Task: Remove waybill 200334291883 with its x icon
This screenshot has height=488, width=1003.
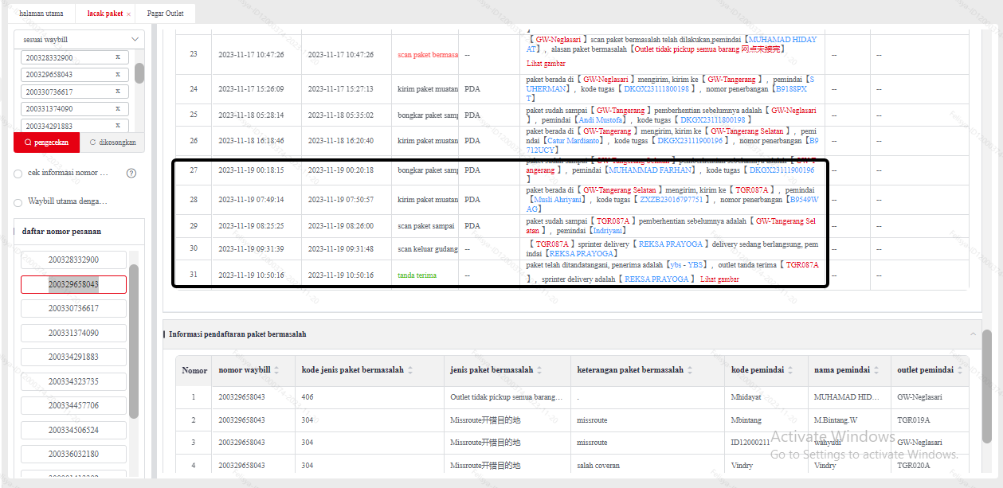Action: (118, 125)
